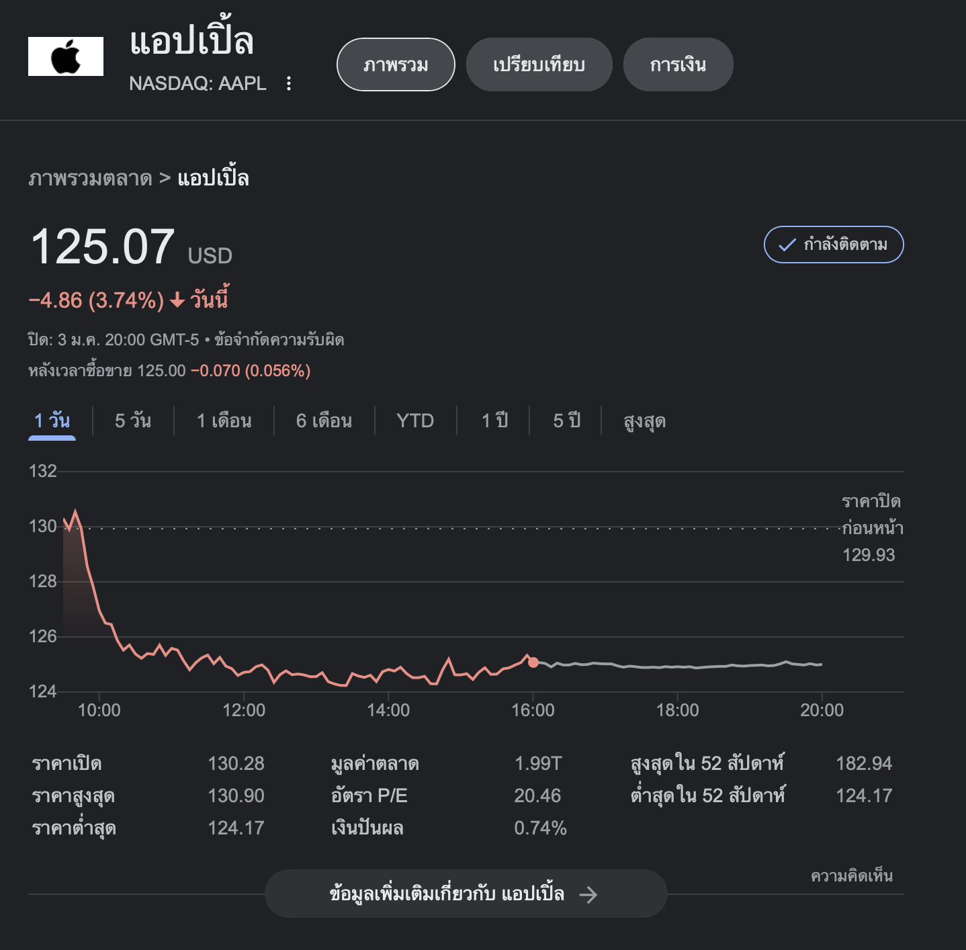The height and width of the screenshot is (950, 966).
Task: Open the three-dot options menu beside AAPL
Action: click(289, 83)
